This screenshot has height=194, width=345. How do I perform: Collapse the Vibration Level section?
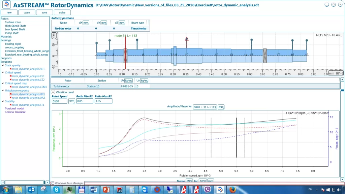point(53,92)
